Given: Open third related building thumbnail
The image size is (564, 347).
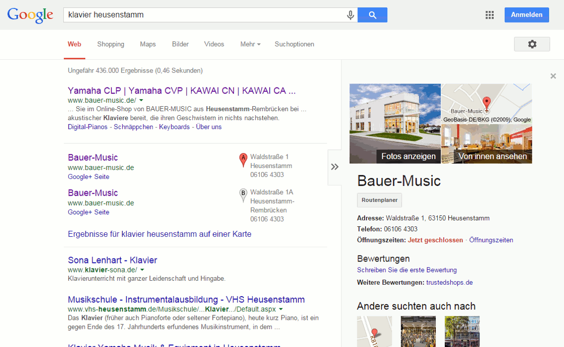Looking at the screenshot, I should click(x=462, y=331).
